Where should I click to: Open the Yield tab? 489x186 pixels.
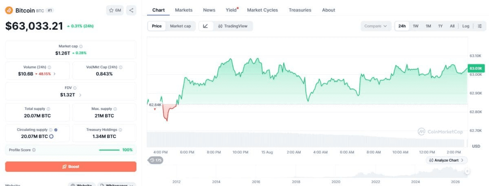click(x=231, y=10)
